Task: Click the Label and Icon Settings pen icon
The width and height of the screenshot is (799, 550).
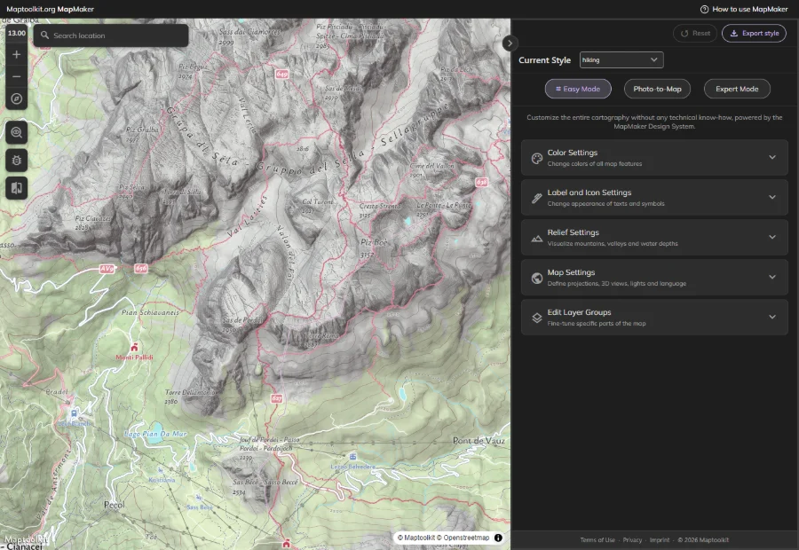Action: point(536,198)
